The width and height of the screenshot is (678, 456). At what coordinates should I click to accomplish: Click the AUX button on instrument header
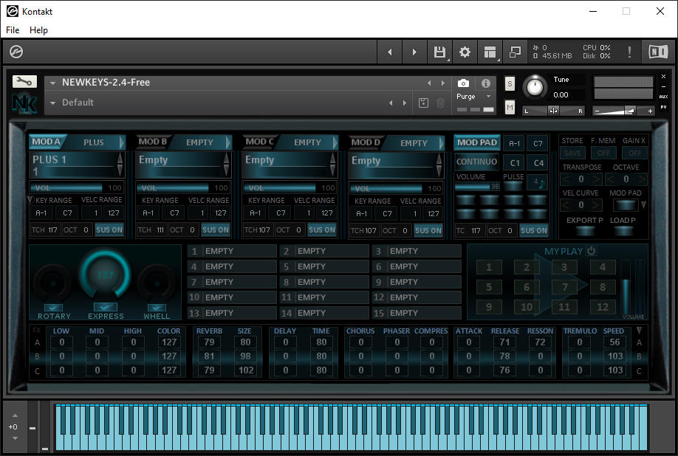[x=664, y=97]
